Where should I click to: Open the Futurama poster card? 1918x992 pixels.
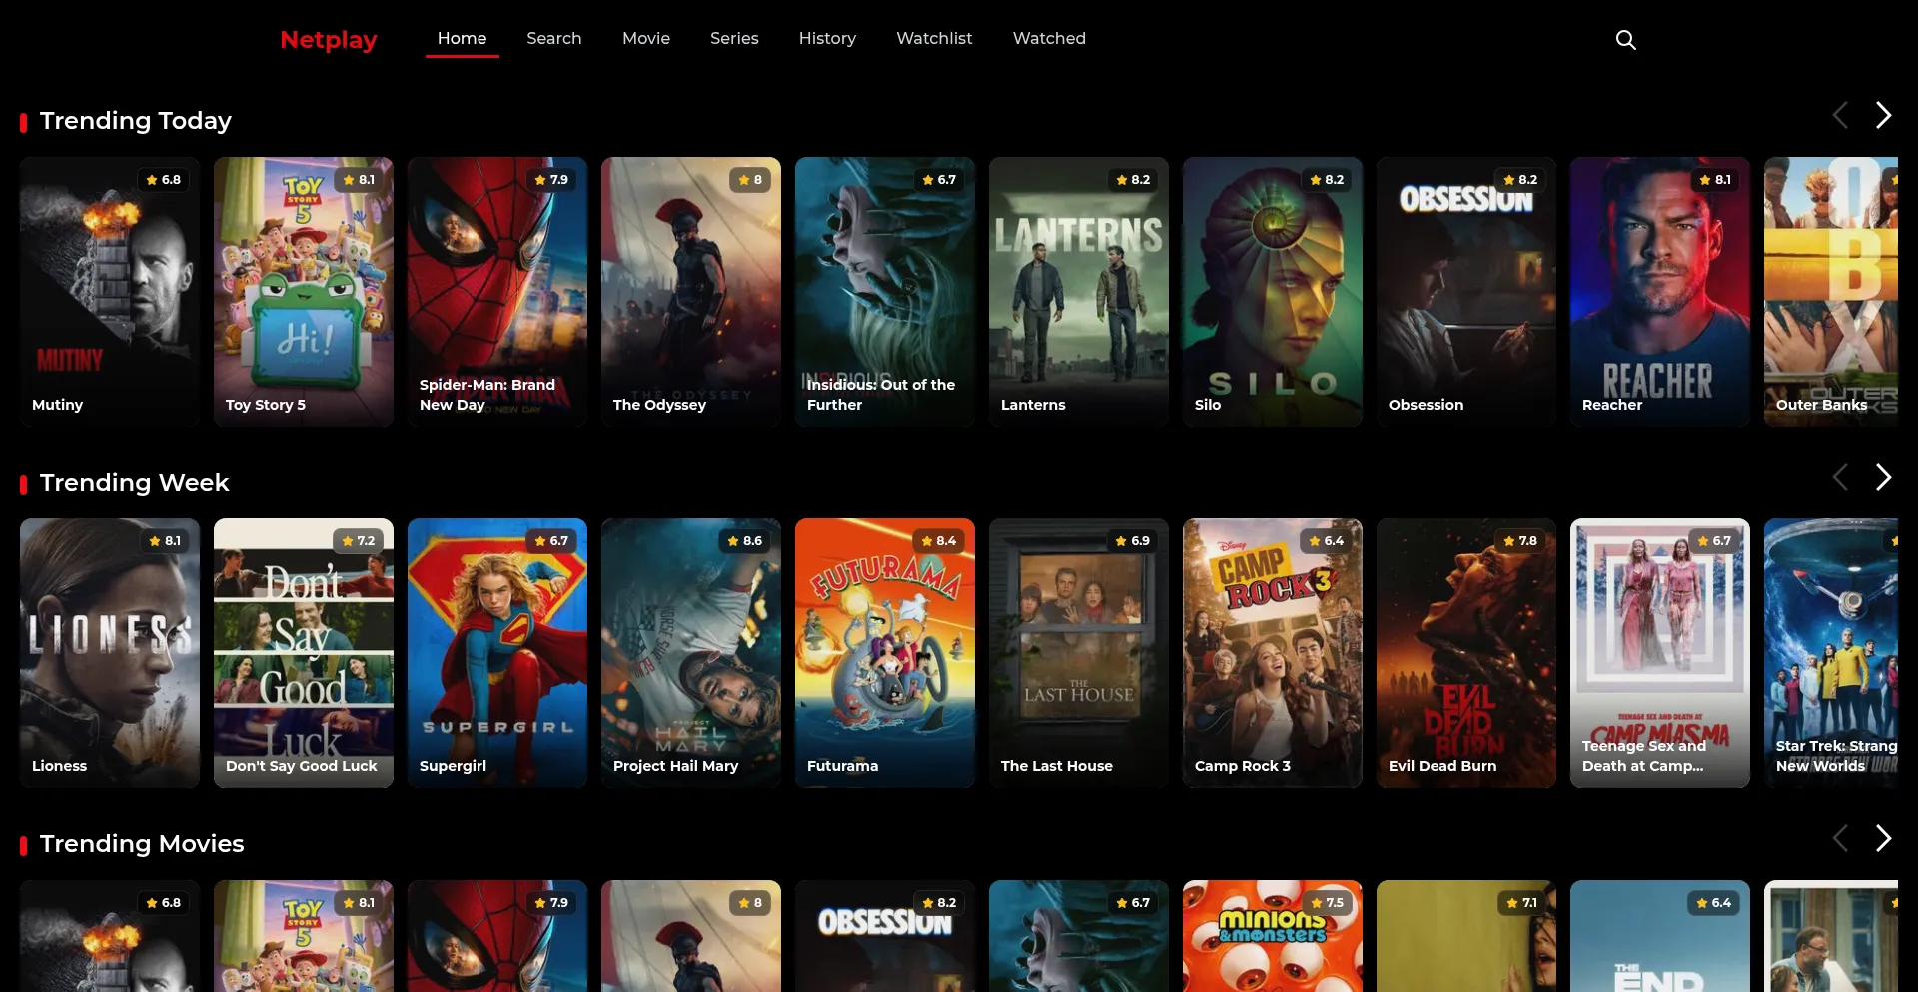[x=885, y=653]
